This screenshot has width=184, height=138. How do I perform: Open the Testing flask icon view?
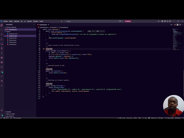click(2, 53)
